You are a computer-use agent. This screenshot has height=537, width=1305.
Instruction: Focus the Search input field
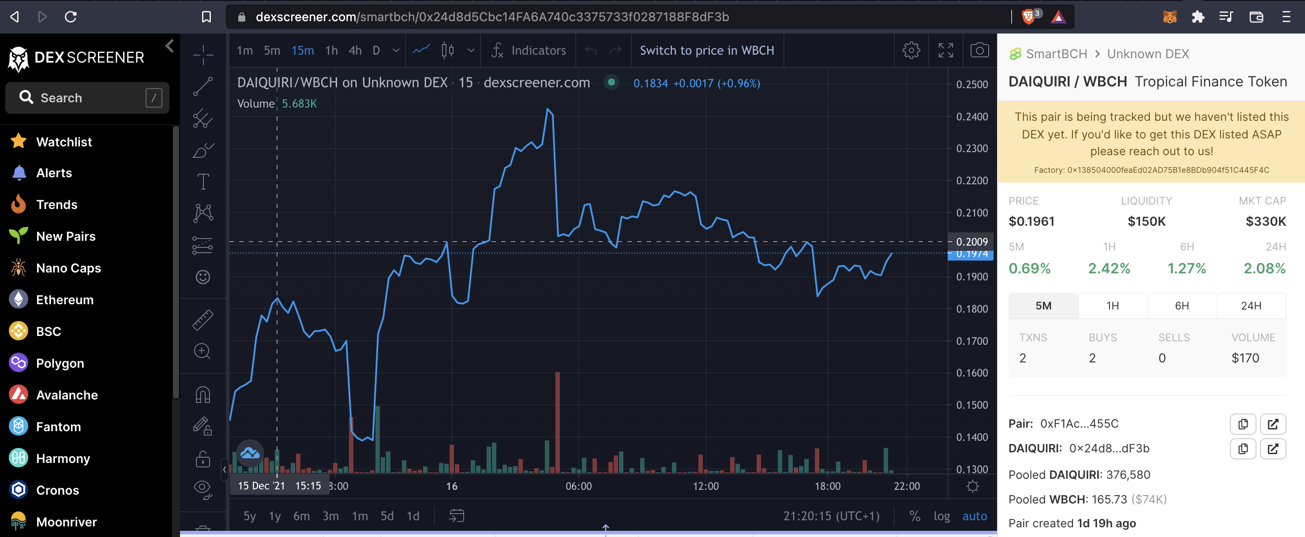coord(87,98)
